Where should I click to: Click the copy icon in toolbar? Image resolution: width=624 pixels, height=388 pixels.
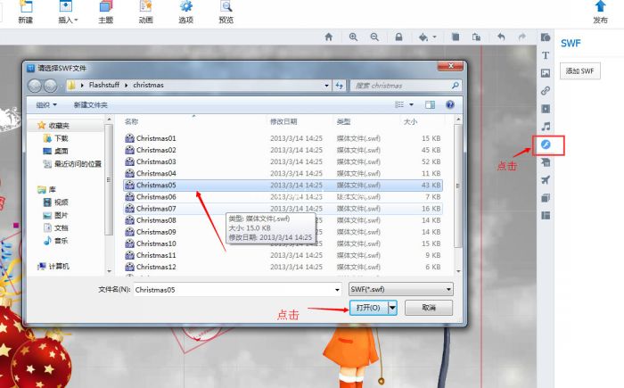(x=456, y=37)
